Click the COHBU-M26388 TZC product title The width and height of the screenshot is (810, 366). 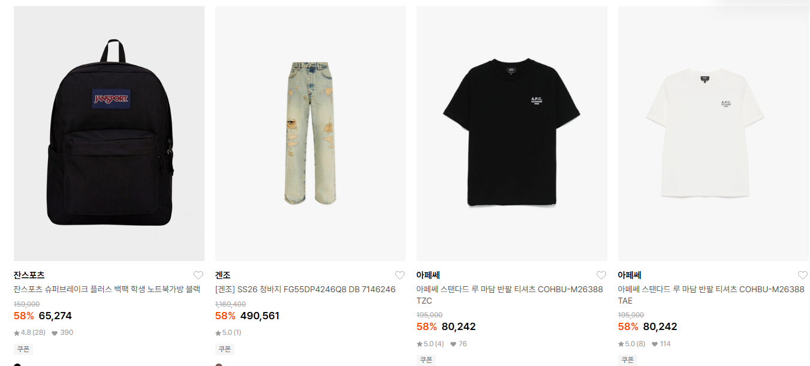coord(510,295)
